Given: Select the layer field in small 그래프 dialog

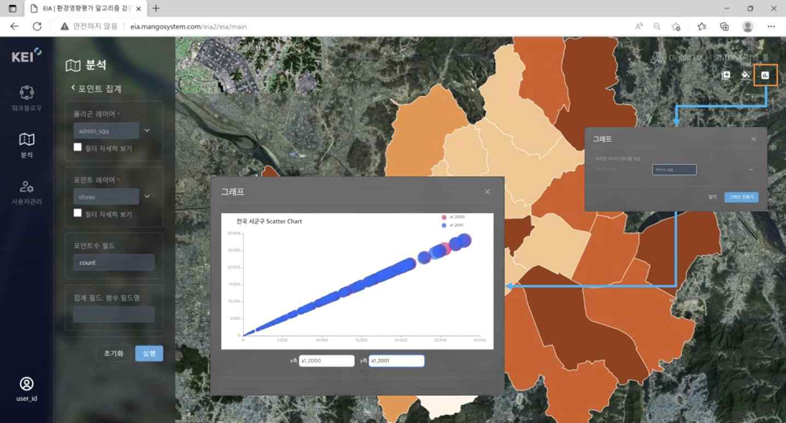Looking at the screenshot, I should pos(674,170).
